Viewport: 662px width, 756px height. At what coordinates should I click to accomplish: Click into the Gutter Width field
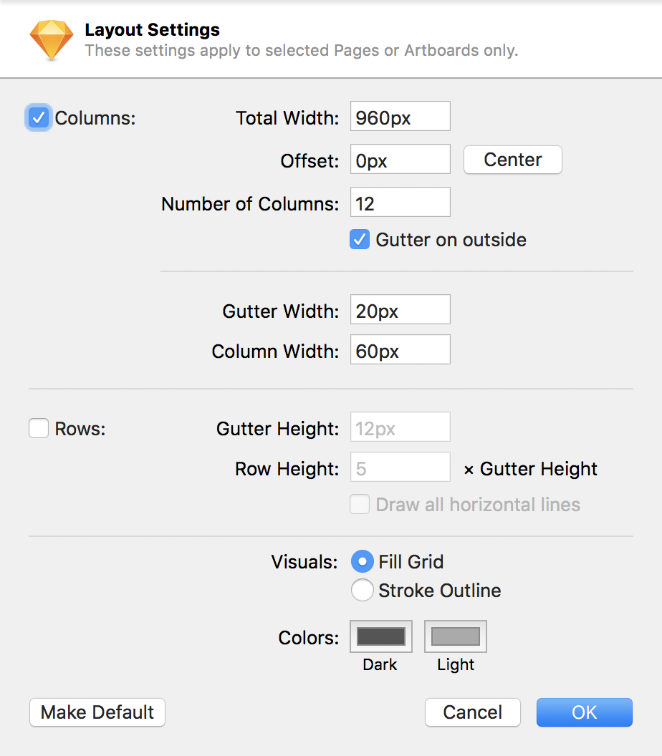(400, 311)
